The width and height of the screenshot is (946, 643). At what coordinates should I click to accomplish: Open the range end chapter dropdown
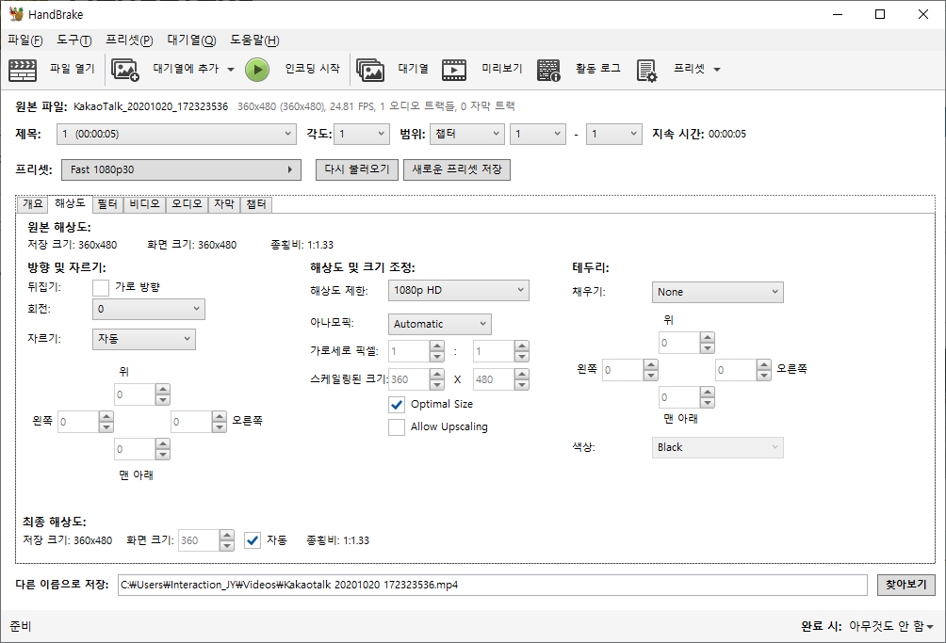(x=614, y=134)
